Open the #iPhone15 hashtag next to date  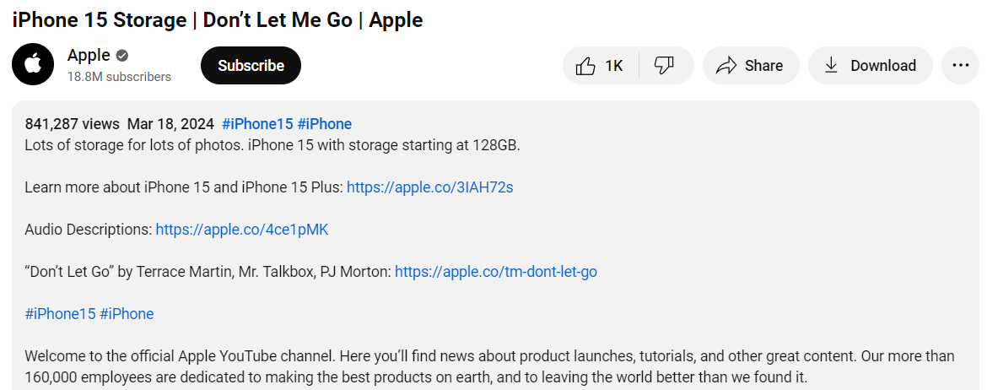pyautogui.click(x=257, y=123)
